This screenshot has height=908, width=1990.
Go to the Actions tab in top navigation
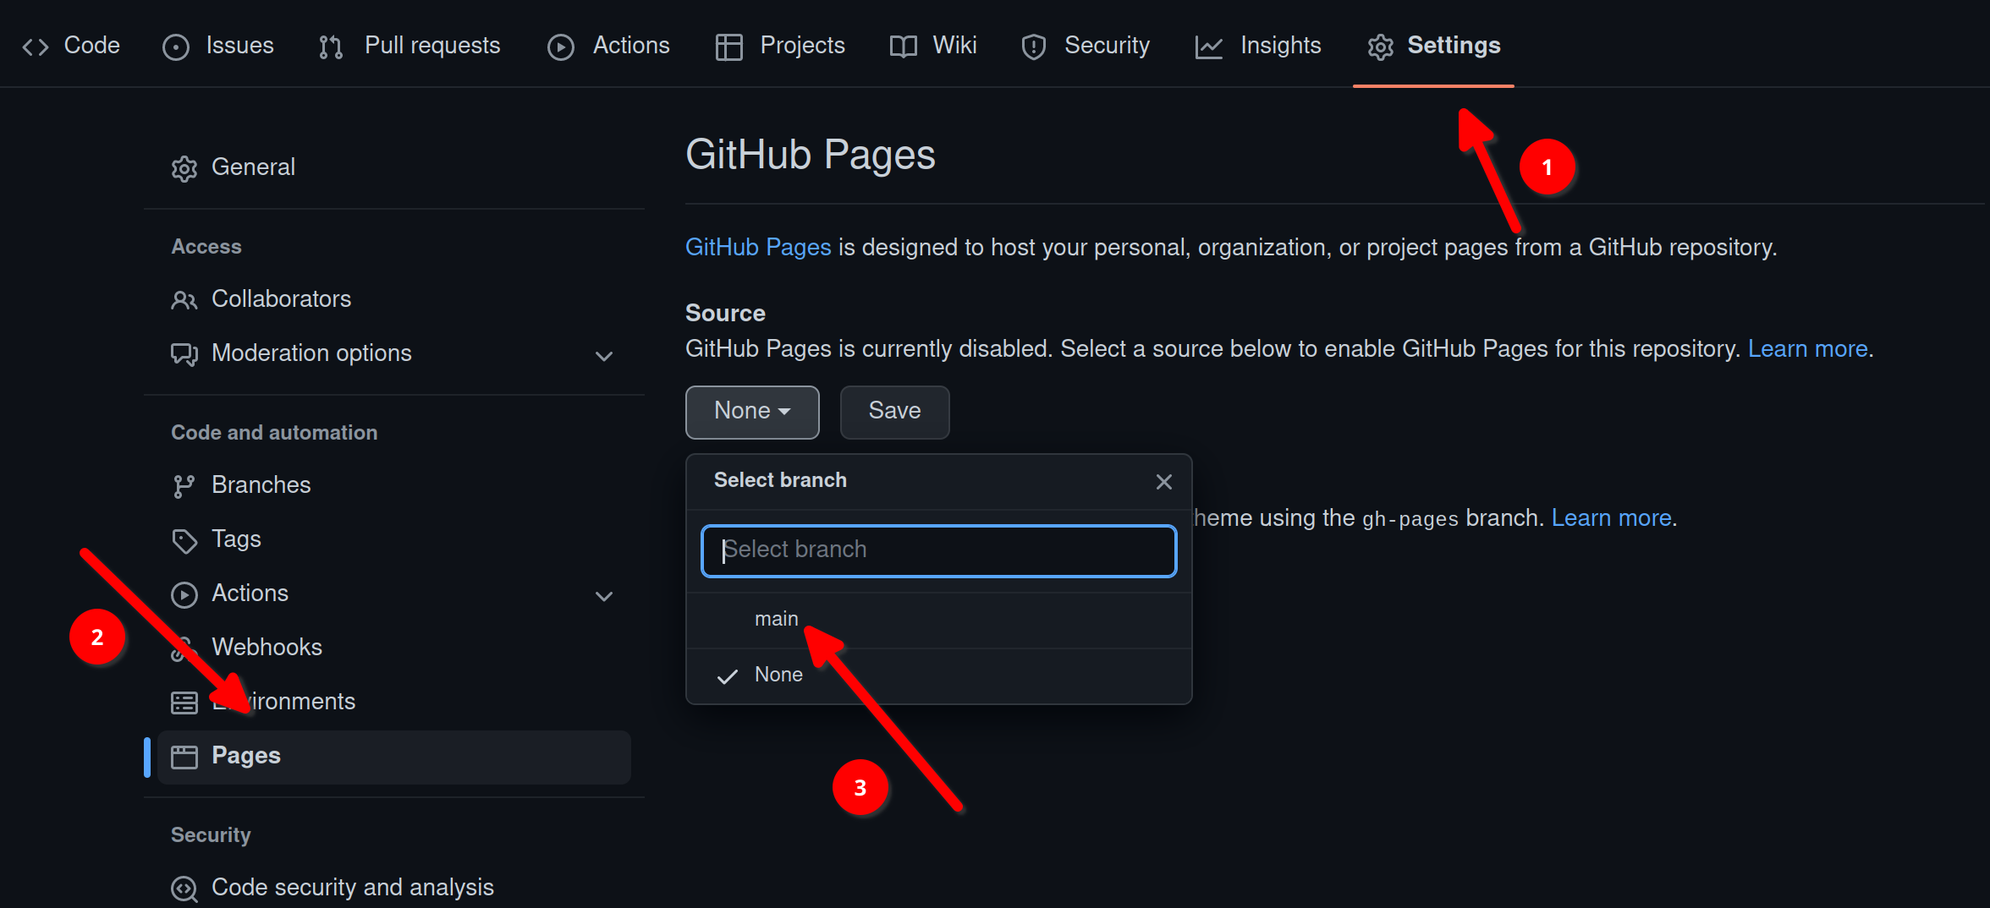pyautogui.click(x=608, y=46)
